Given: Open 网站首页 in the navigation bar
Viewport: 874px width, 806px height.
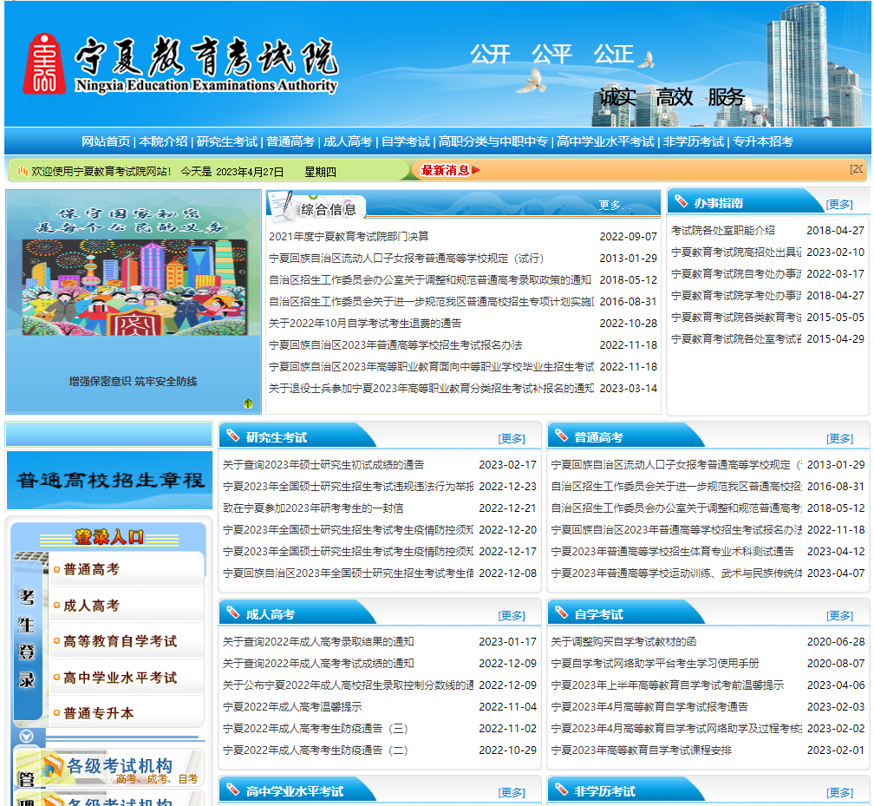Looking at the screenshot, I should click(x=106, y=141).
